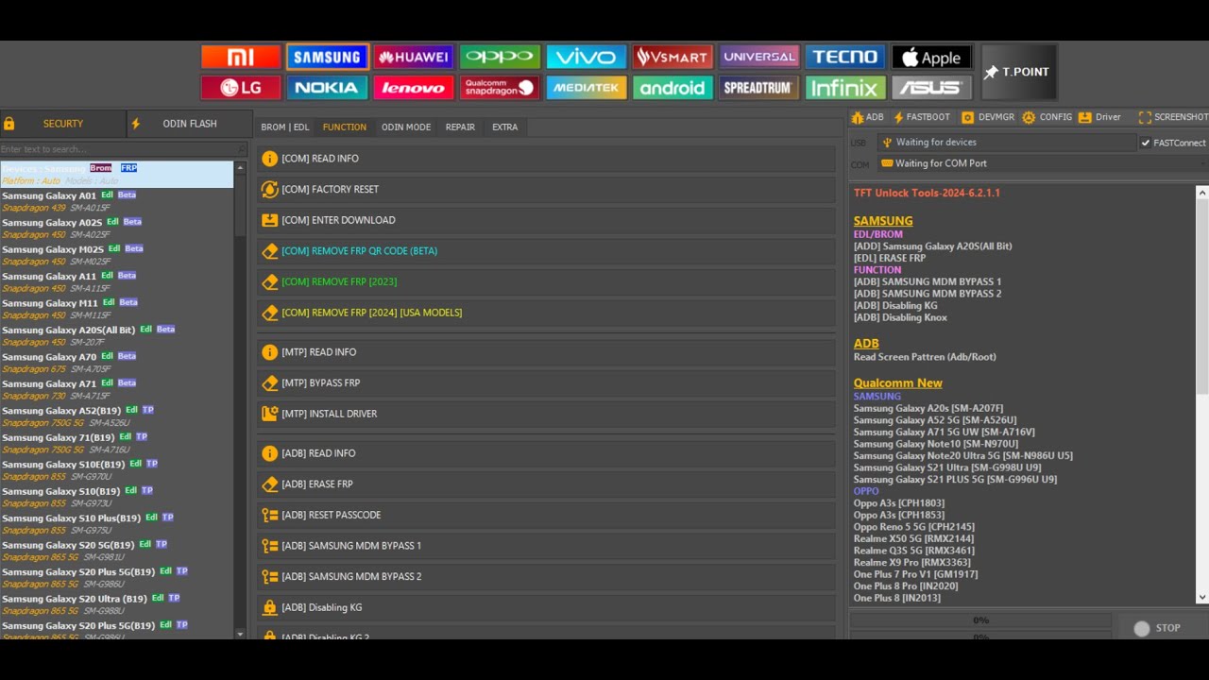The image size is (1209, 680).
Task: Open the EXTRA tab
Action: (x=504, y=127)
